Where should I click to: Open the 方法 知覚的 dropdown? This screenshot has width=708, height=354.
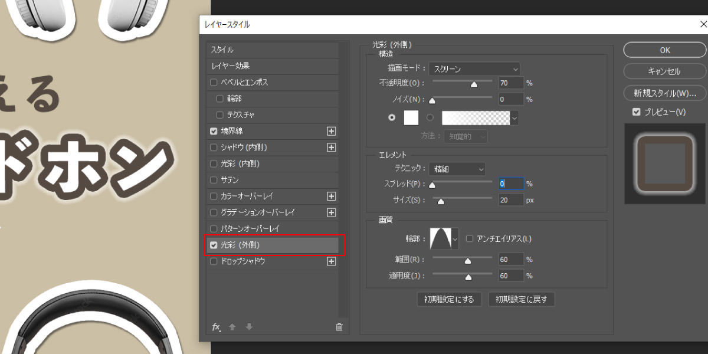point(466,136)
